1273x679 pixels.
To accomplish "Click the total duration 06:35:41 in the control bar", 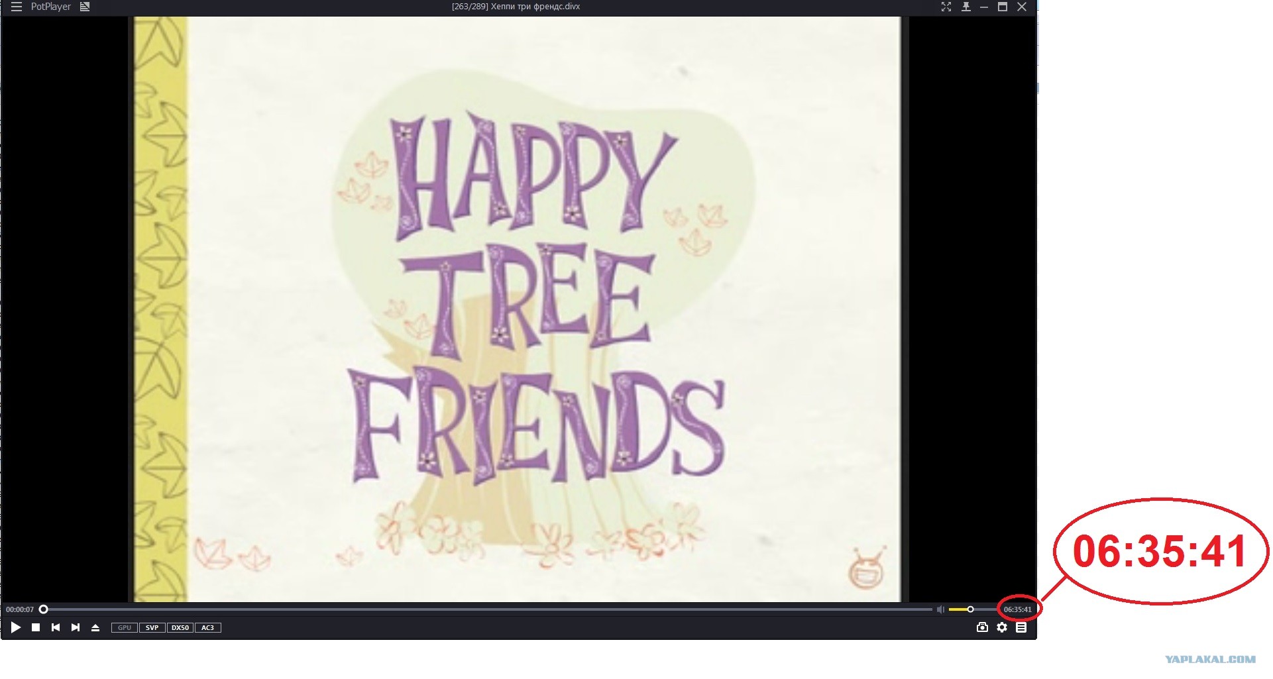I will [1017, 609].
